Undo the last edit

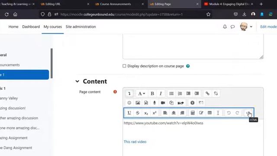click(229, 113)
